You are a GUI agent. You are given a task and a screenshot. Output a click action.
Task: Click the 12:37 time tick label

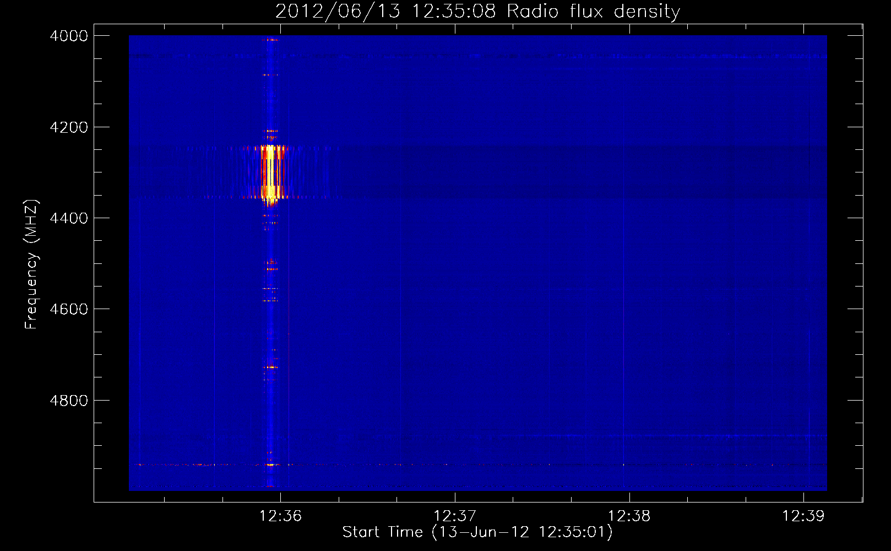click(x=455, y=516)
